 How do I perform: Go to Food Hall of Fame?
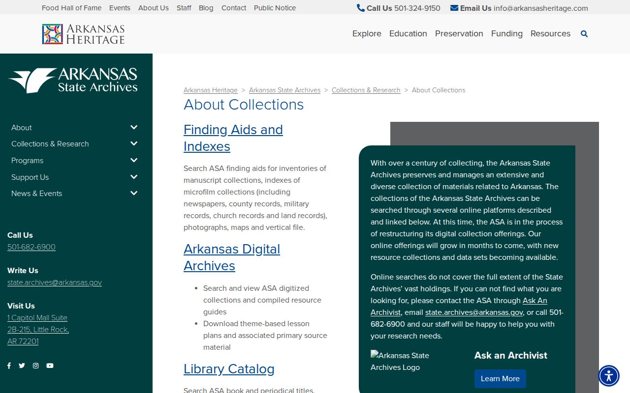[71, 8]
